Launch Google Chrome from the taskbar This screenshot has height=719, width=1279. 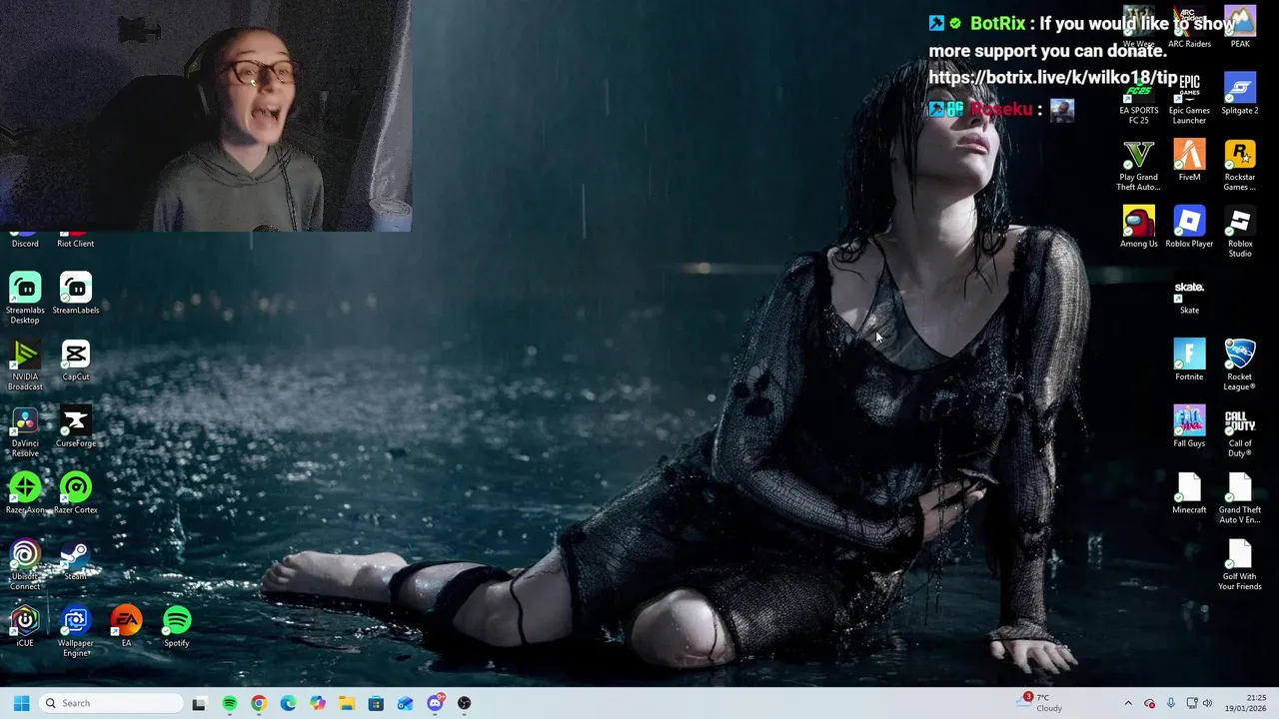[x=259, y=703]
